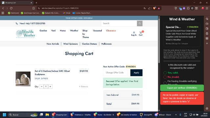Open the Seasonal menu

coord(97,30)
